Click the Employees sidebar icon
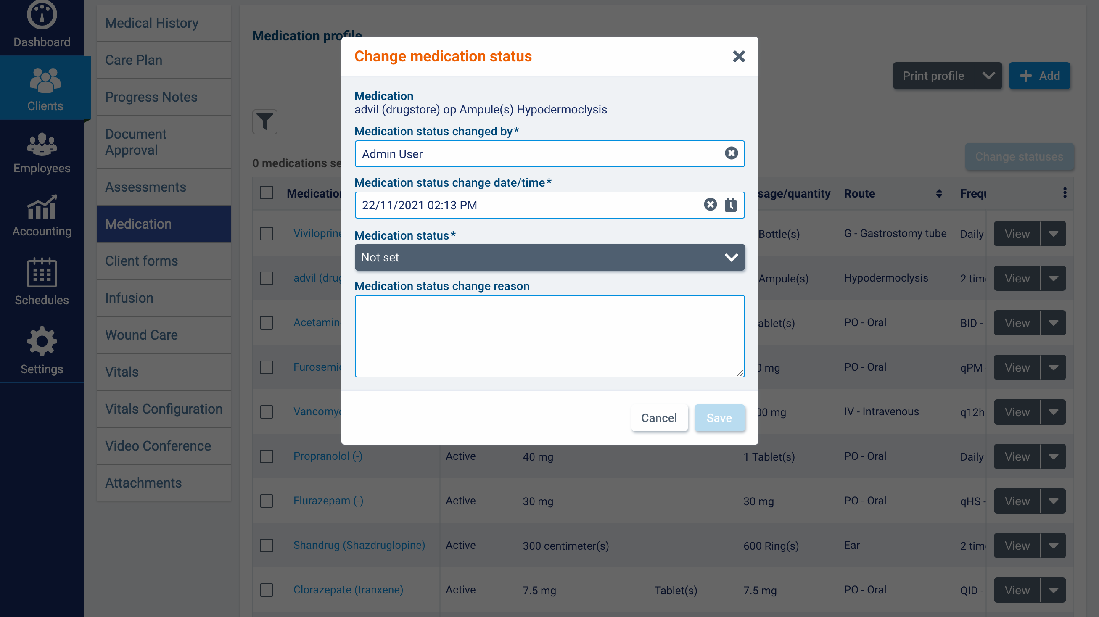1099x617 pixels. [42, 144]
